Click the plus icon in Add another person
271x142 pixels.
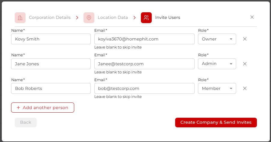(x=18, y=108)
